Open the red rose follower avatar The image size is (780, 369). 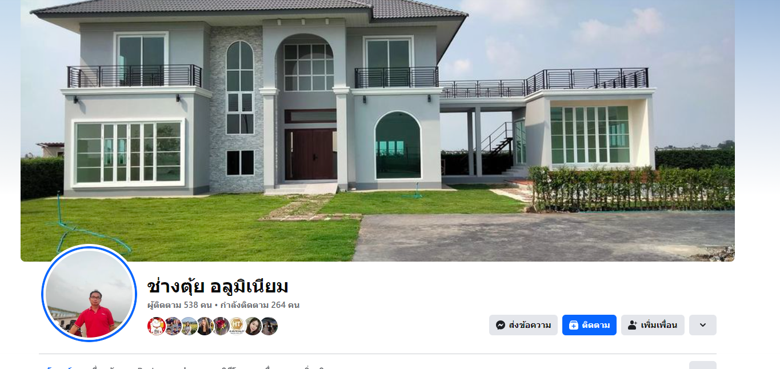(x=221, y=326)
